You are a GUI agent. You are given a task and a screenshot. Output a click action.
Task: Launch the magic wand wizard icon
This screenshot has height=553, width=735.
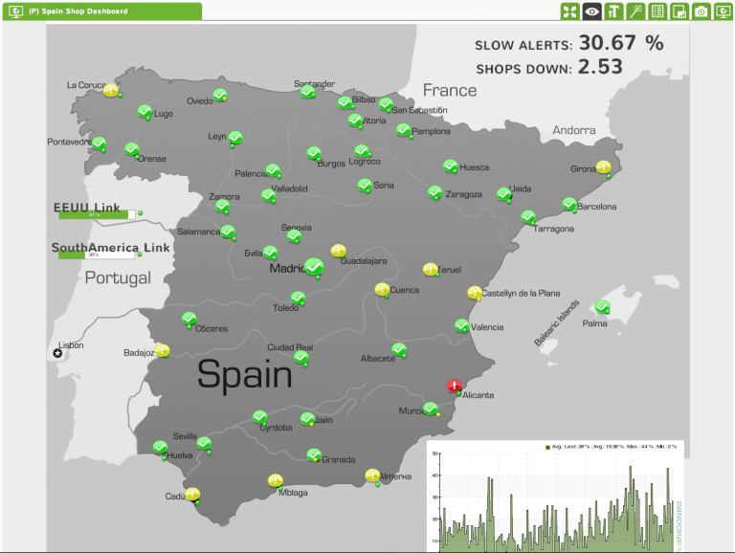(x=635, y=11)
